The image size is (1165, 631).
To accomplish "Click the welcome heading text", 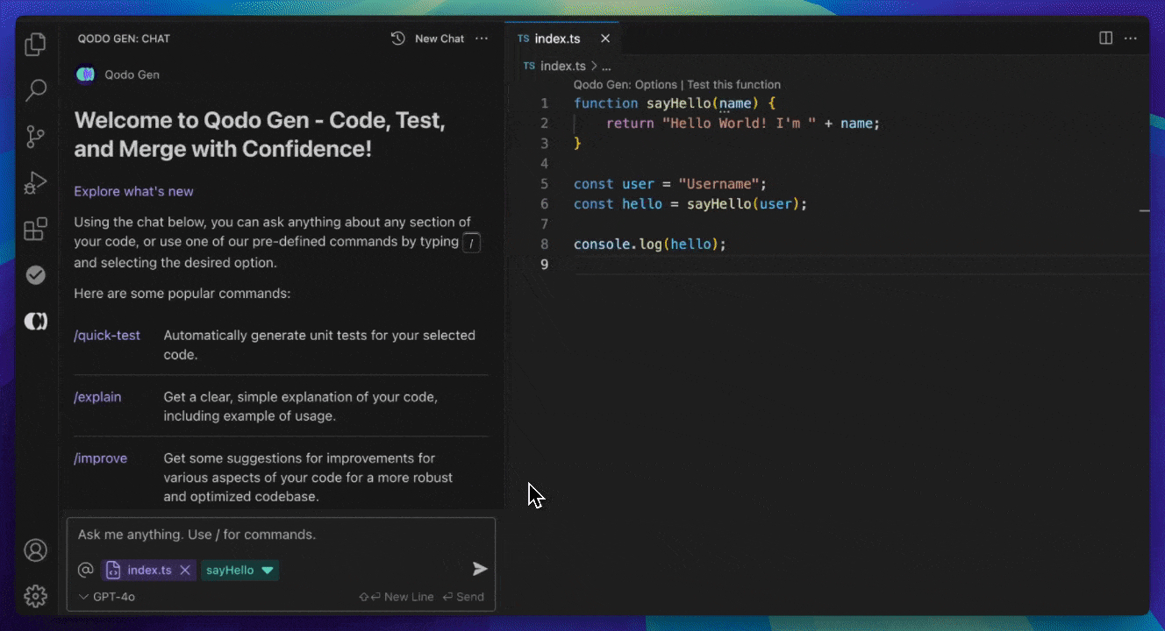I will click(260, 134).
